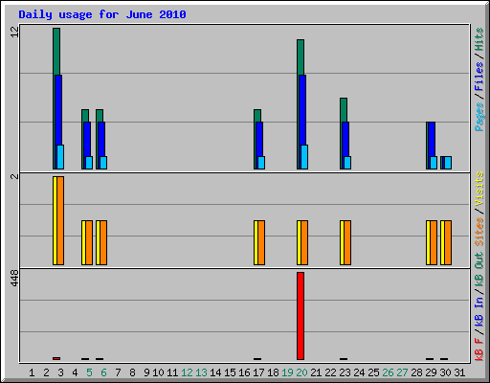The height and width of the screenshot is (383, 490).
Task: Click green day label '20' on the x-axis
Action: 301,372
